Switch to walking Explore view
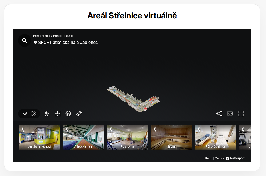This screenshot has width=266, height=176. (47, 114)
